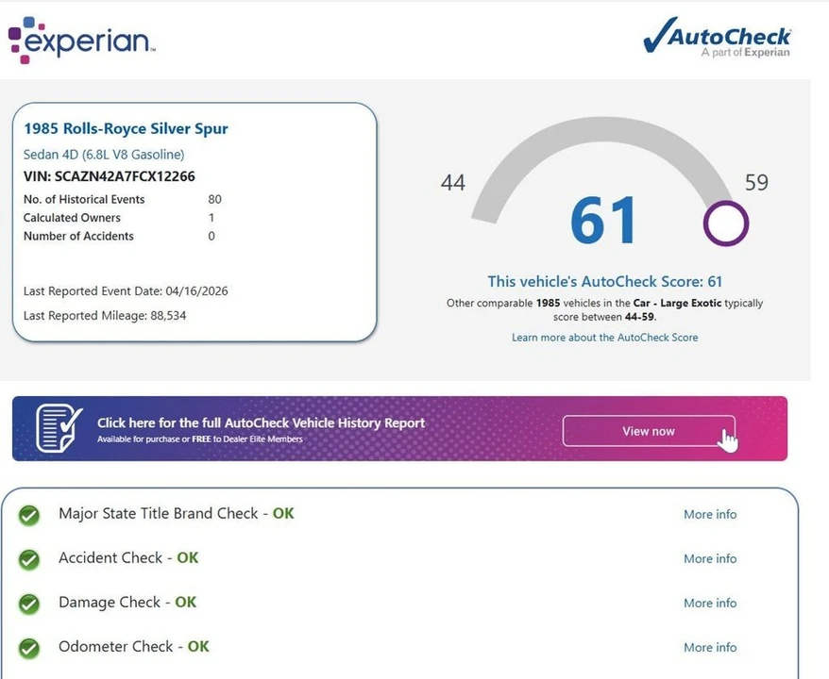
Task: Click the comparable vehicles score between 44-59 text
Action: (x=605, y=310)
